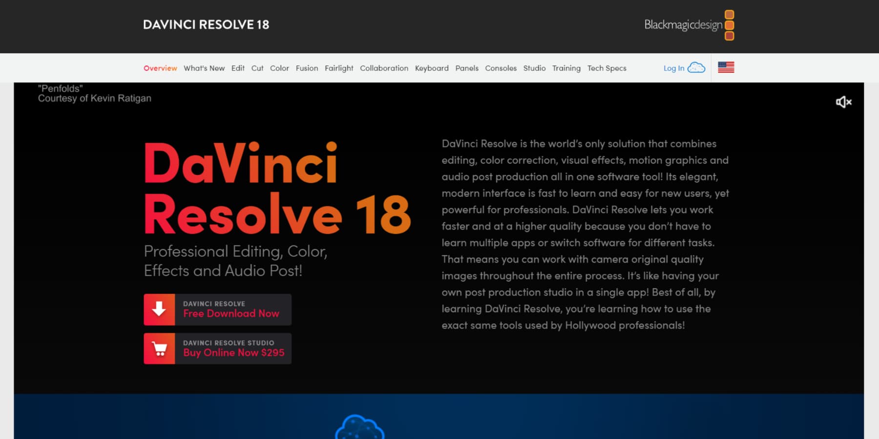Open the What's New section
Viewport: 879px width, 439px height.
(204, 68)
